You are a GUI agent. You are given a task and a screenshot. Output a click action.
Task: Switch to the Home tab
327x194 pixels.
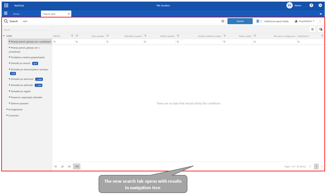pos(16,14)
